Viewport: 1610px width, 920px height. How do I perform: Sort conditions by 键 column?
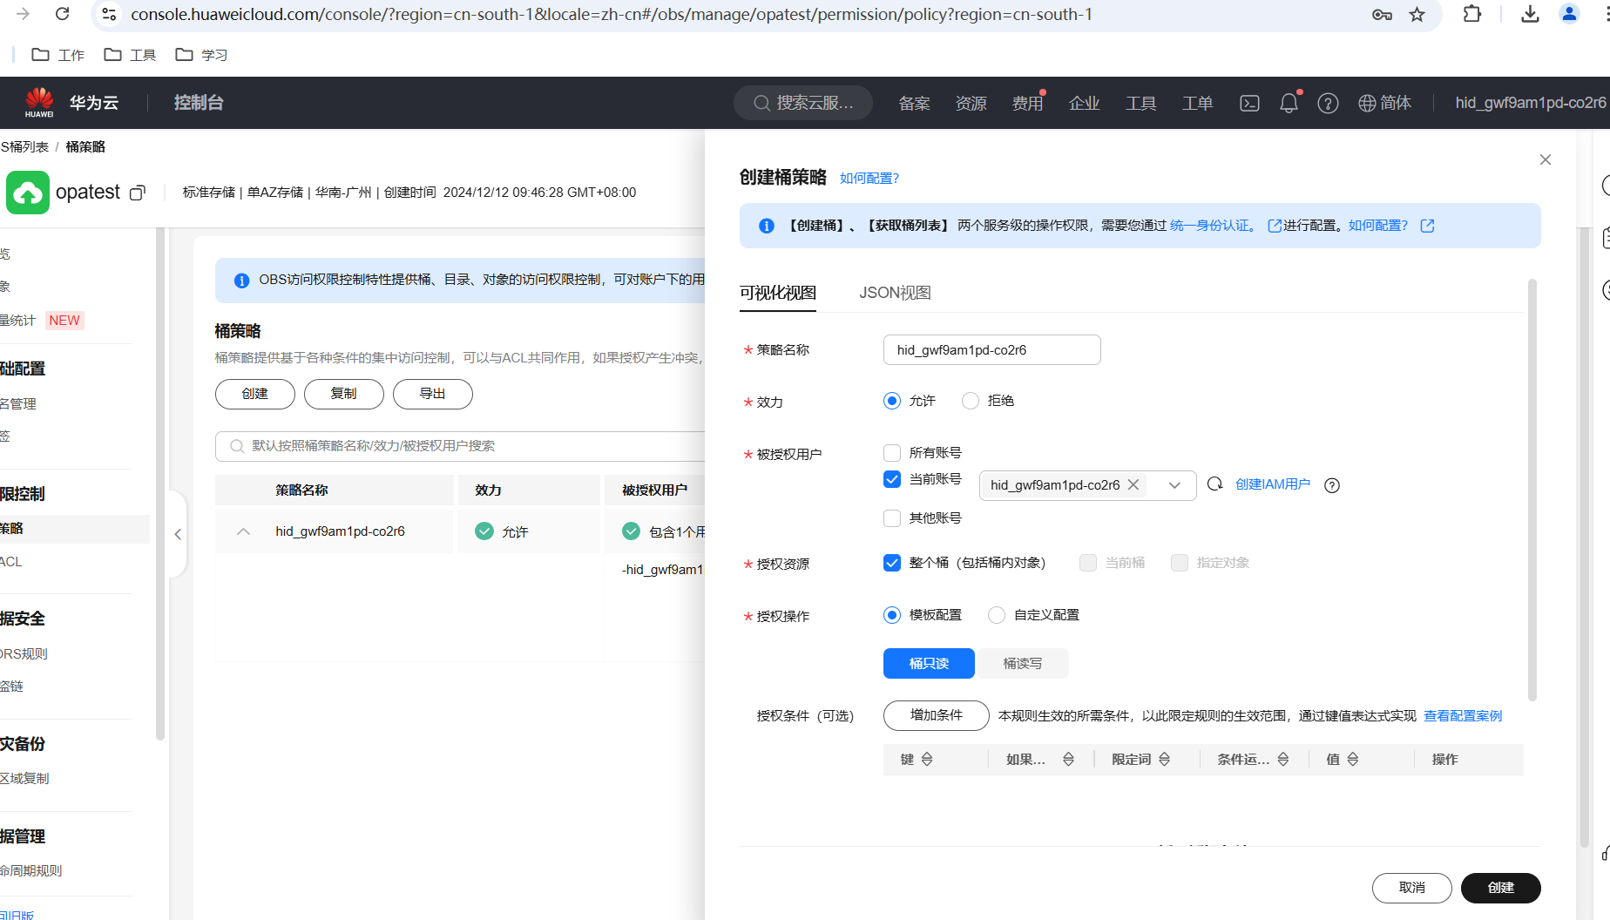(927, 760)
